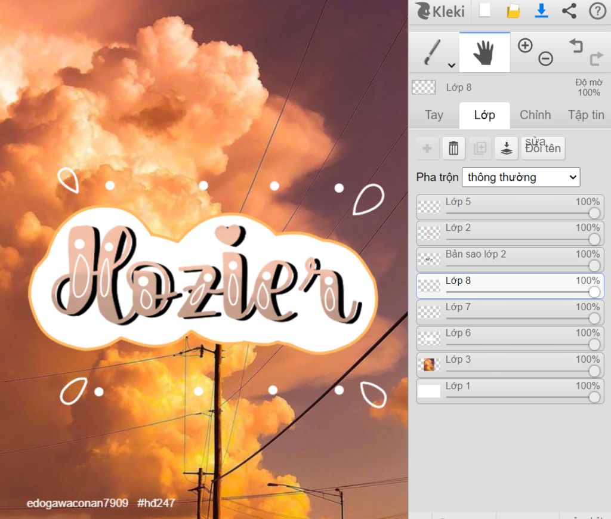Click the Lớp 1 white layer thumbnail
The image size is (611, 519).
pos(428,391)
